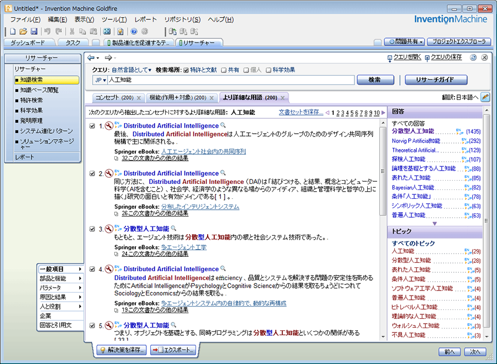497x364 pixels.
Task: Expand the 人と役割 submenu
Action: coord(60,307)
